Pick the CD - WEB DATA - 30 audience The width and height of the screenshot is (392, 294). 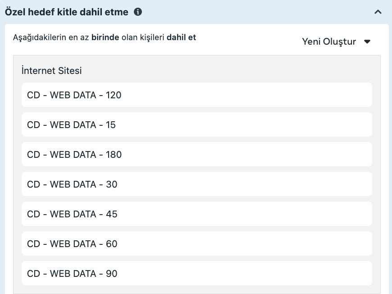(196, 184)
